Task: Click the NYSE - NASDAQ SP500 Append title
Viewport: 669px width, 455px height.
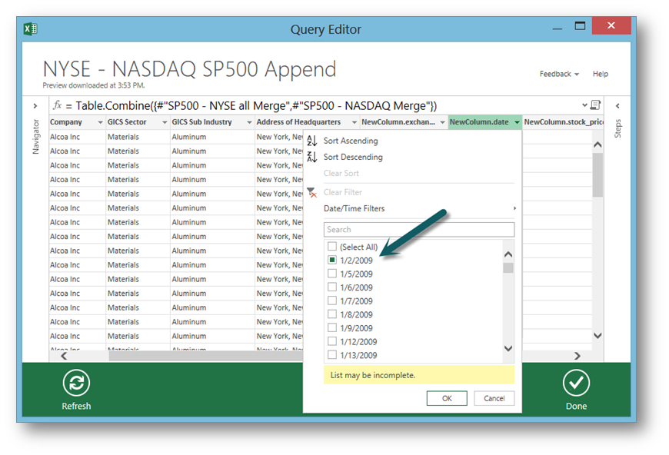Action: coord(189,69)
